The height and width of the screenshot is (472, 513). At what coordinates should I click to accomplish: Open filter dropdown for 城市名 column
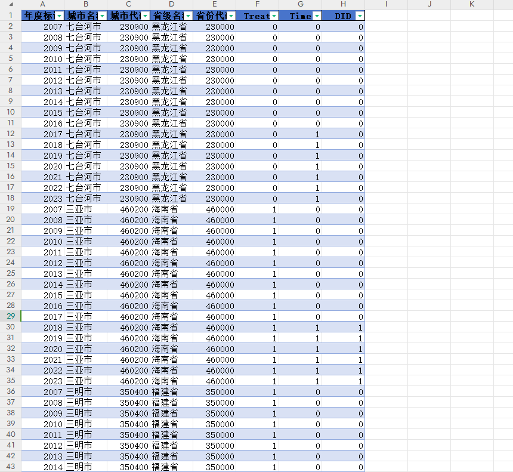(103, 16)
